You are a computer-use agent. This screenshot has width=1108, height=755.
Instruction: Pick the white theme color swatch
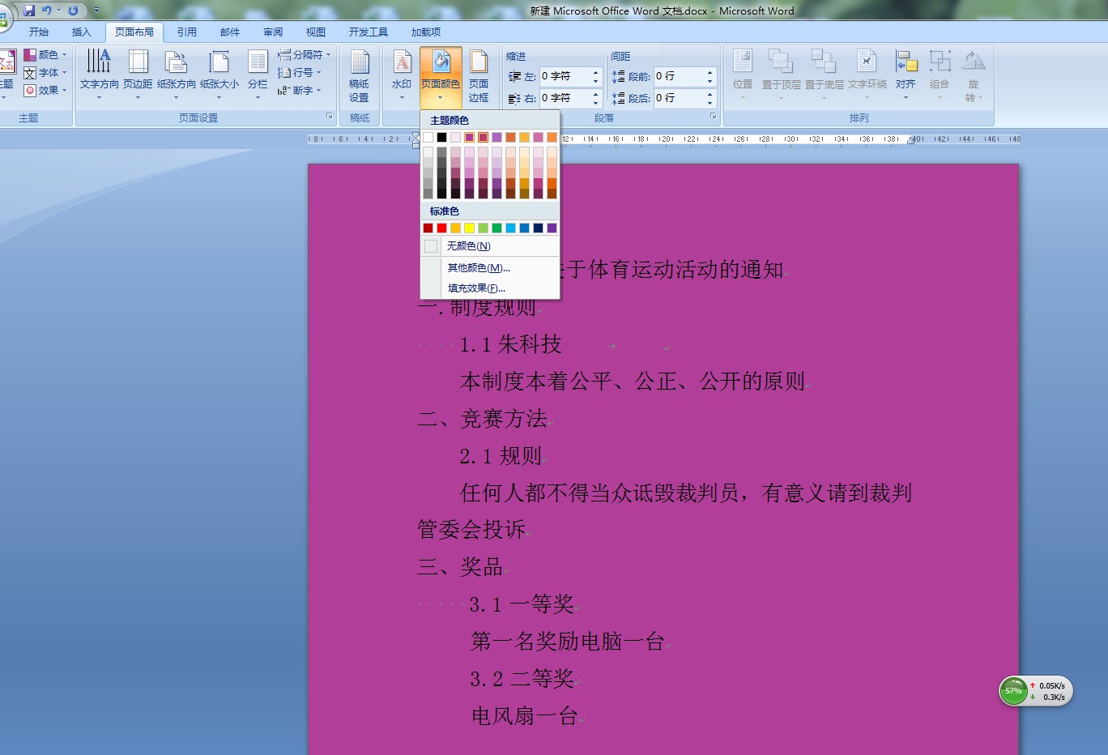pos(428,138)
